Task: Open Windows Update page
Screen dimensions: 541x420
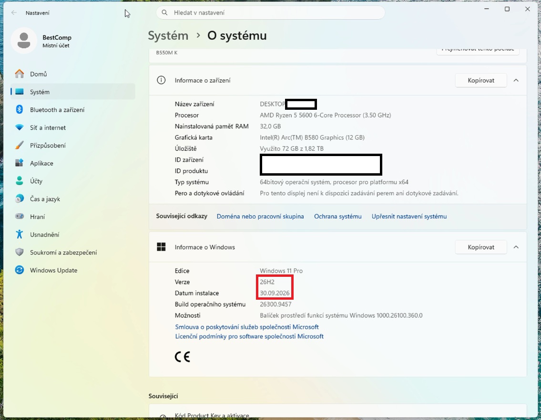Action: click(x=73, y=270)
